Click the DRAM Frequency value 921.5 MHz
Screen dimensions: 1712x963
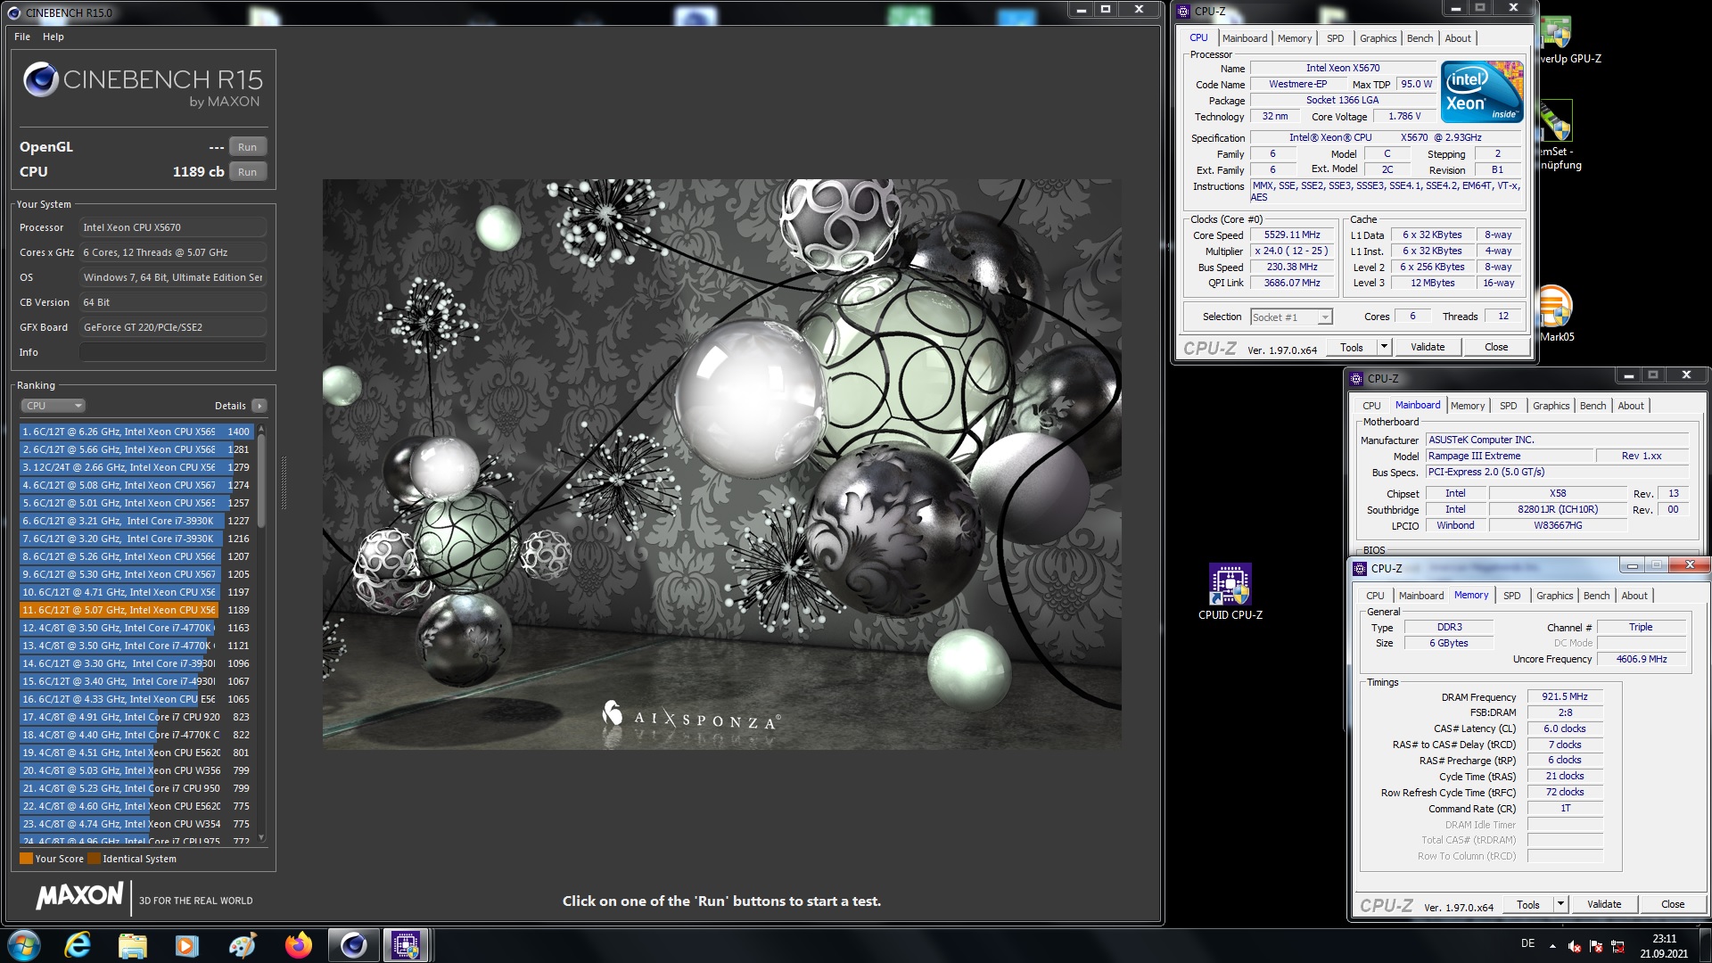[1565, 696]
